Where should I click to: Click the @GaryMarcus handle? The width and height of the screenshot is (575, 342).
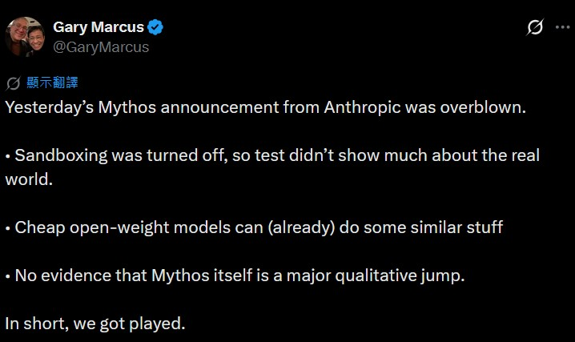click(101, 47)
